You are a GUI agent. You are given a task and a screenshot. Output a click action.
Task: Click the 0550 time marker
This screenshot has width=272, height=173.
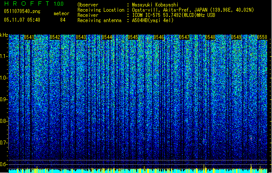262,37
